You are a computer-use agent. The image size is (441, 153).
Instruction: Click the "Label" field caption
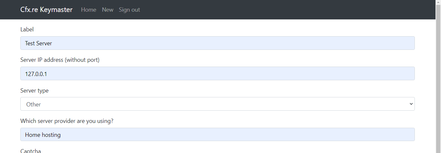pyautogui.click(x=27, y=29)
